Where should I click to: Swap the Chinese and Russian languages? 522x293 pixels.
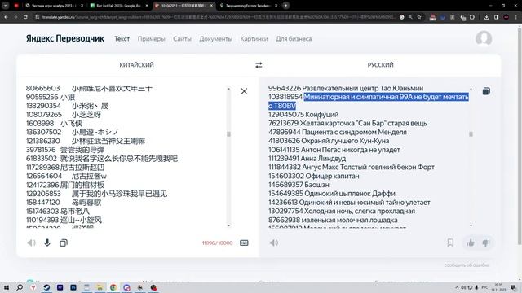point(259,65)
